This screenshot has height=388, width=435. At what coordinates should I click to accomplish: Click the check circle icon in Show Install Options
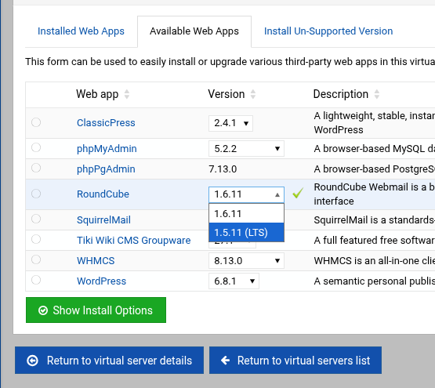[43, 310]
